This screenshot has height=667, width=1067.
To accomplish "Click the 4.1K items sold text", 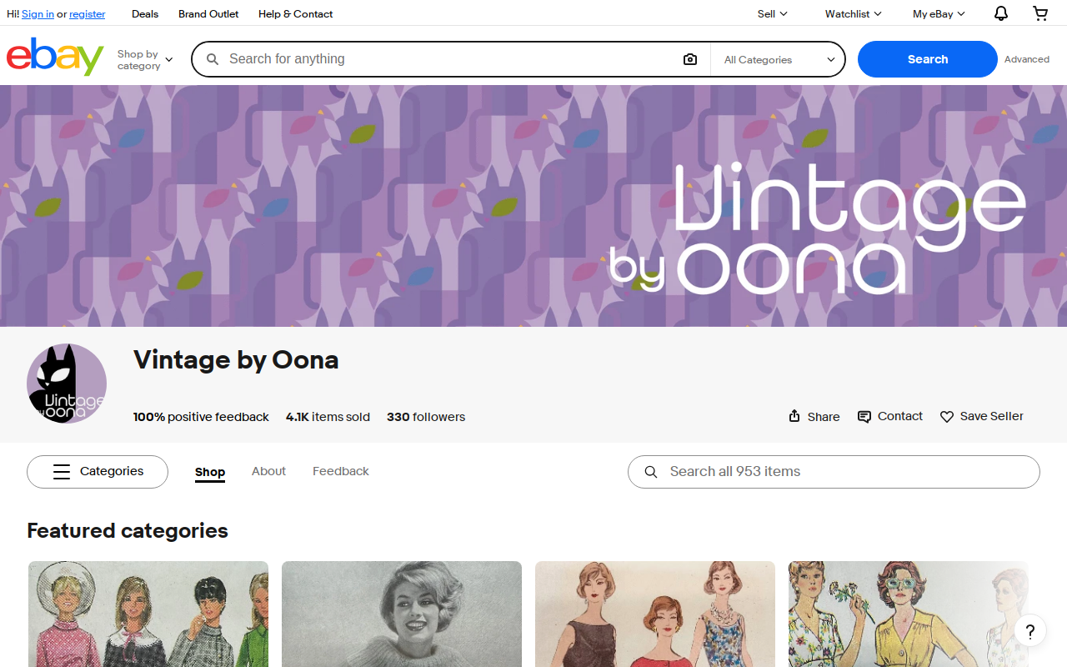I will (328, 417).
